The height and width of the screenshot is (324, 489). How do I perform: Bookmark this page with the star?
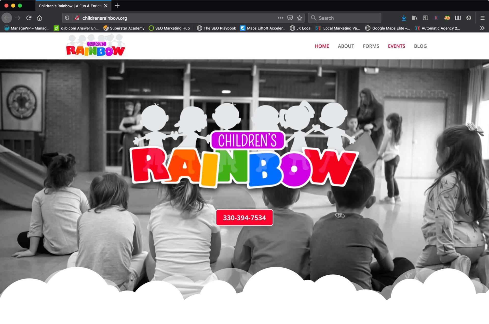(x=300, y=18)
